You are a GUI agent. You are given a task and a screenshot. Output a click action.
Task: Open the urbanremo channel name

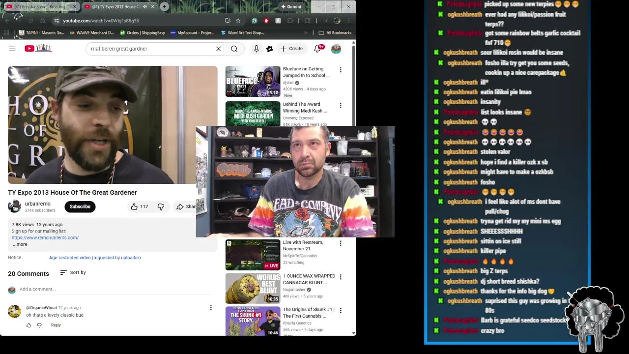38,204
